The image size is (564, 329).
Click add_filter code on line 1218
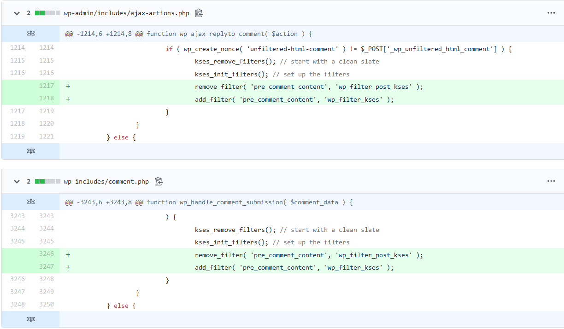coord(294,99)
